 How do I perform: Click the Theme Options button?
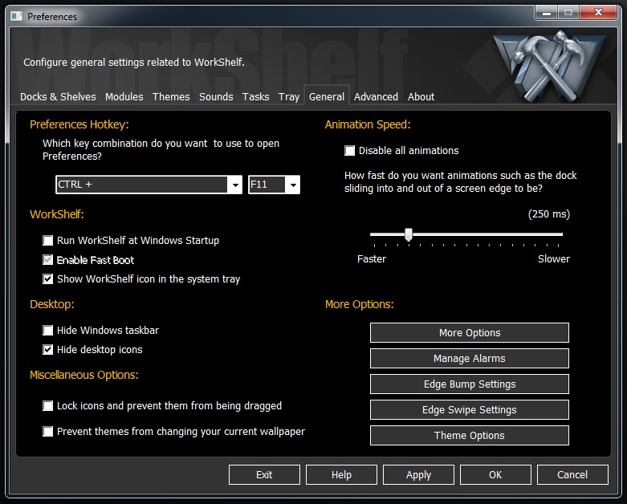(x=470, y=435)
